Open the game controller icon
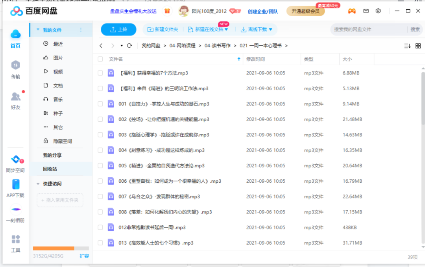Screen dimensions: 425x267 point(352,11)
